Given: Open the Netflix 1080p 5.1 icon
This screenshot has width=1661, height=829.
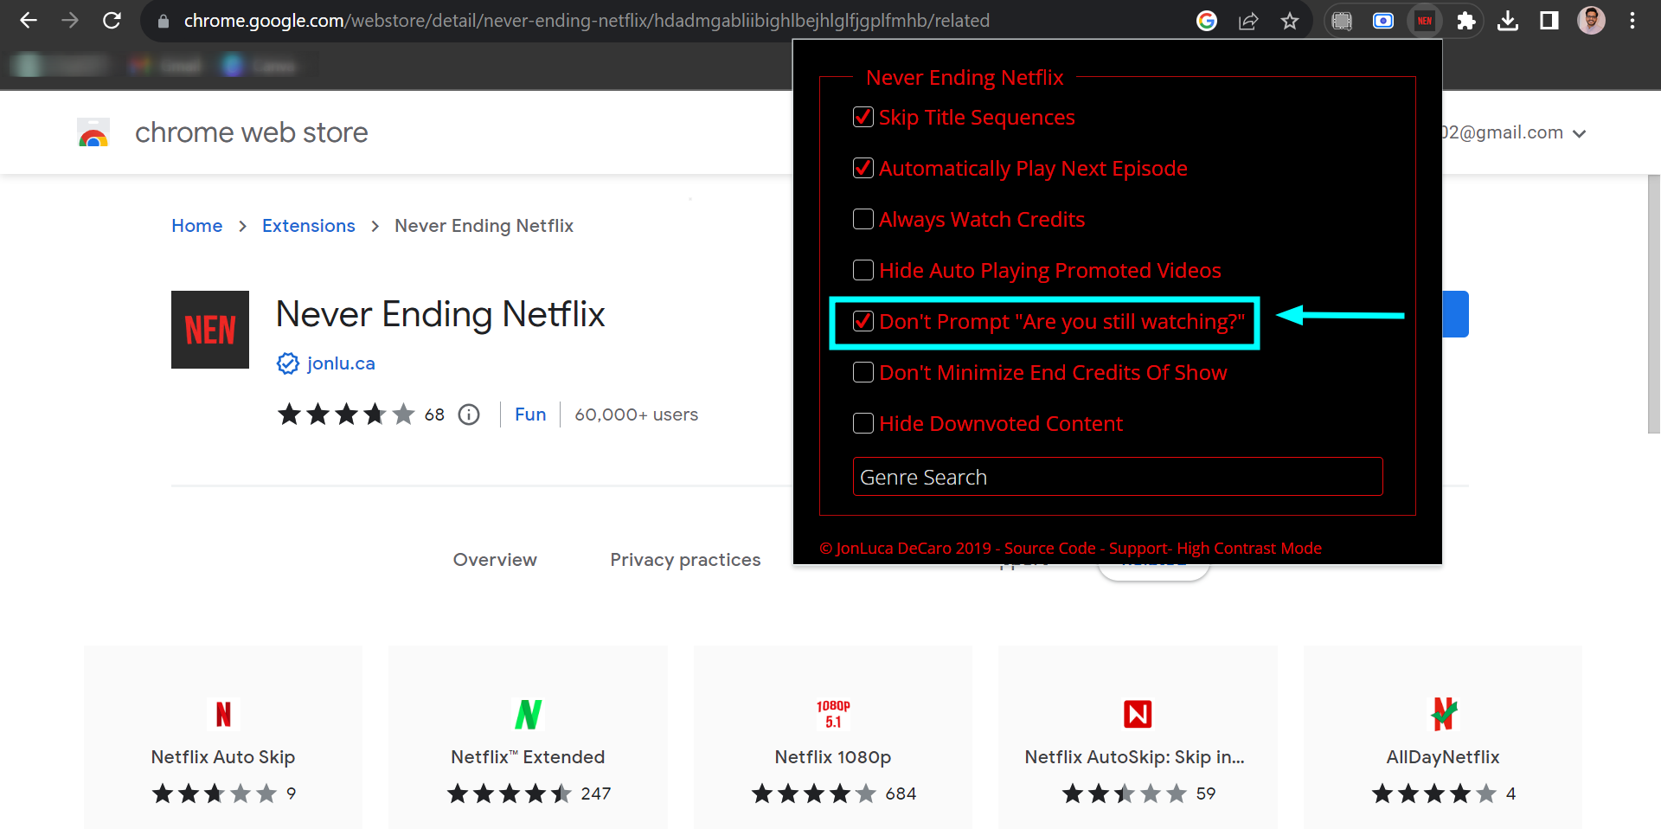Looking at the screenshot, I should pos(833,714).
